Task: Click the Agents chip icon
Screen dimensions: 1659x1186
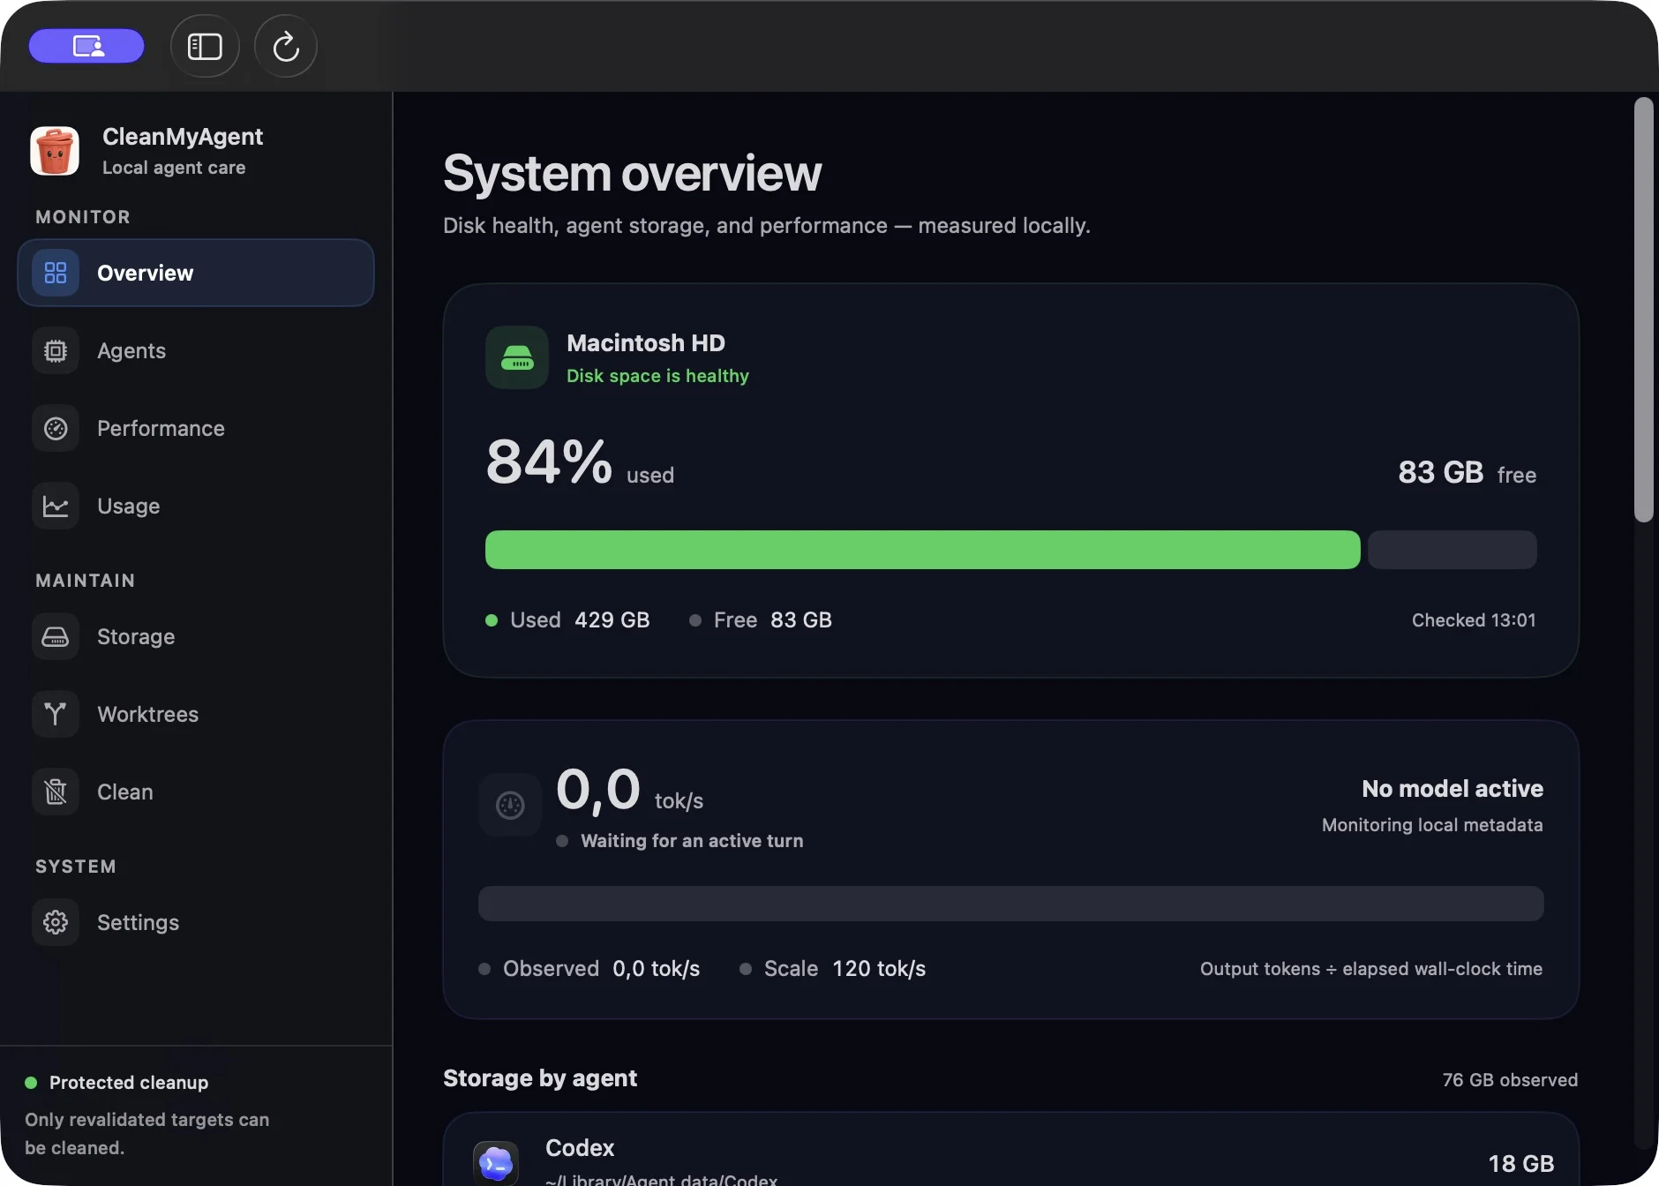Action: (x=56, y=350)
